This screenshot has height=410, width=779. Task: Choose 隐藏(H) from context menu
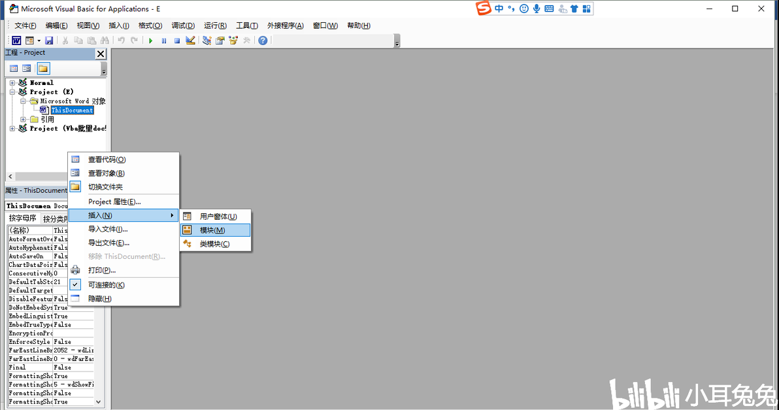tap(124, 299)
